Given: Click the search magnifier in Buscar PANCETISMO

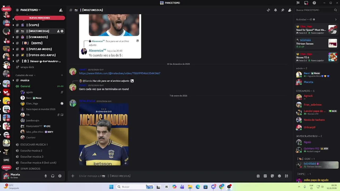Looking at the screenshot, I should point(335,10).
